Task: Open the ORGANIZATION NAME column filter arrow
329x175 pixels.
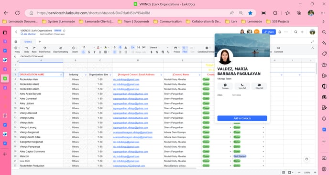Action: (61, 75)
